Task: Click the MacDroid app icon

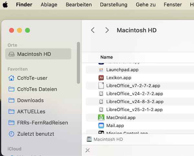Action: point(101,117)
